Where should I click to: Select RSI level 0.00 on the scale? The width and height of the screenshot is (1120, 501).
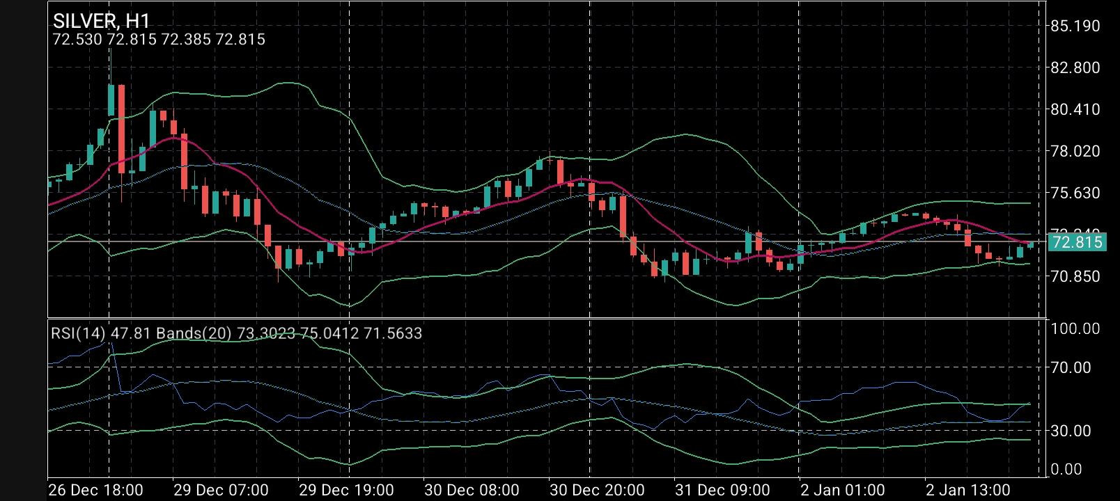click(1066, 470)
